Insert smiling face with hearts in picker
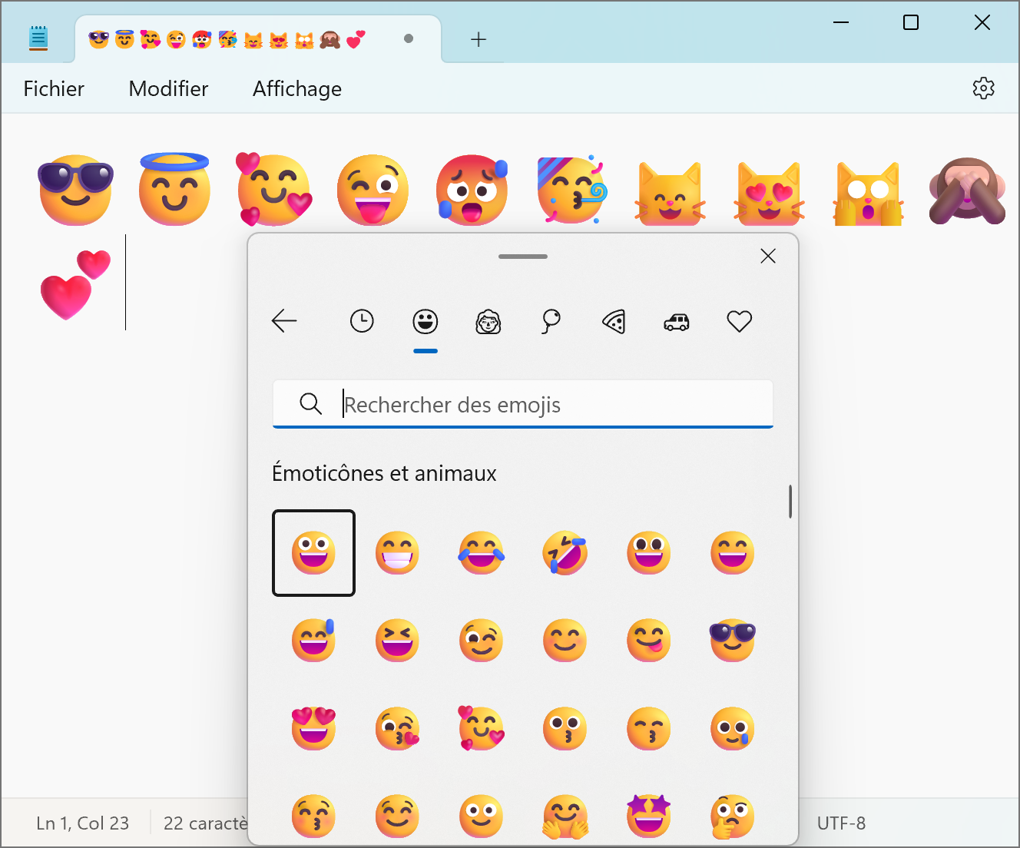Image resolution: width=1020 pixels, height=848 pixels. (482, 728)
